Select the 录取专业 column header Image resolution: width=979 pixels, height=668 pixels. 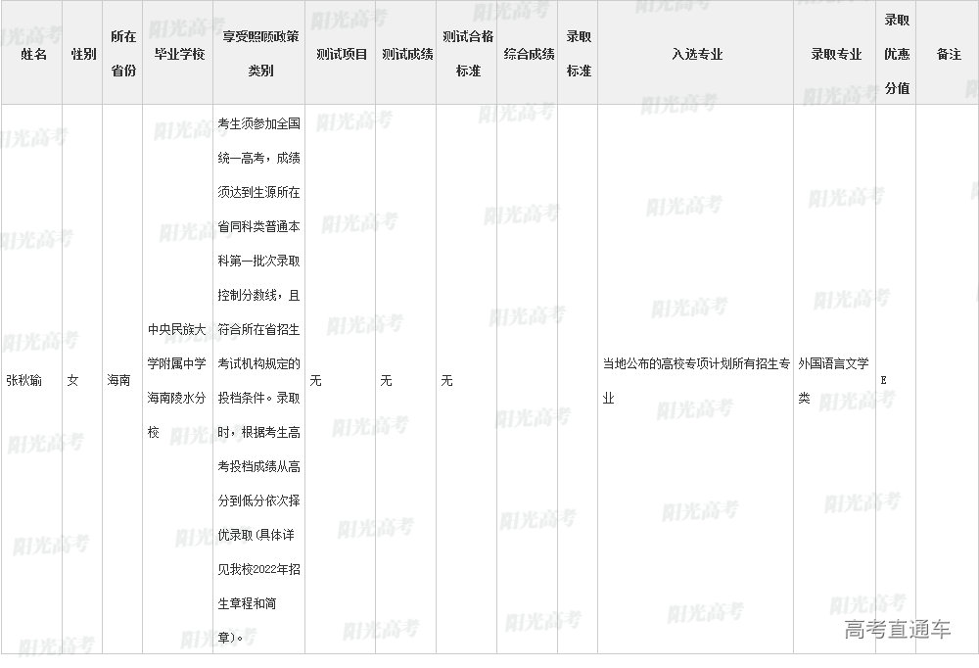(836, 54)
